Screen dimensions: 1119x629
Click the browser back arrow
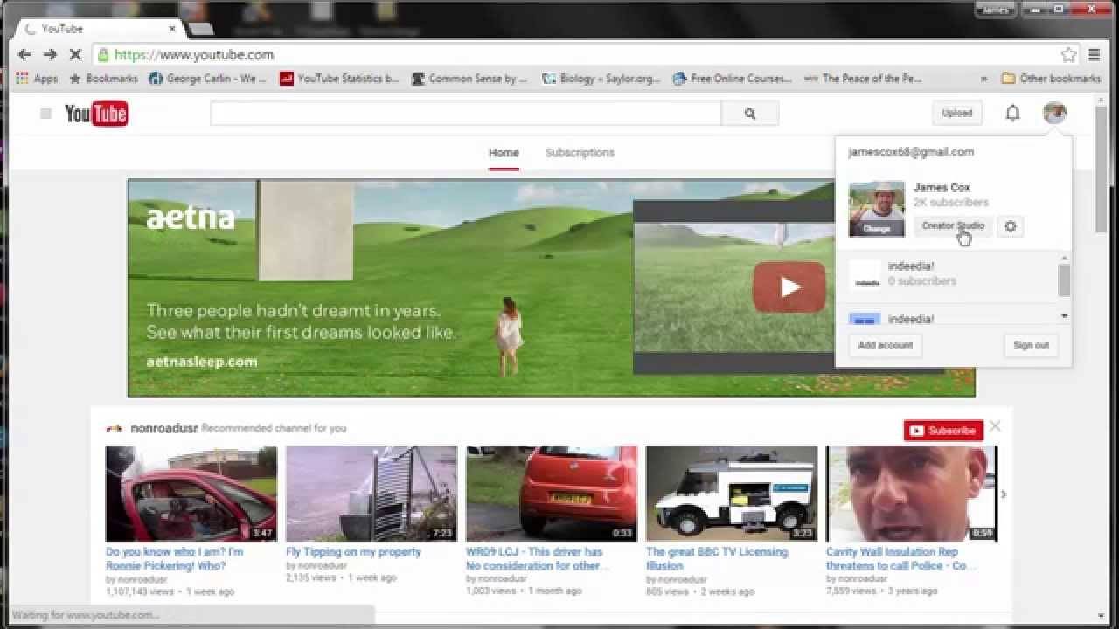(24, 54)
